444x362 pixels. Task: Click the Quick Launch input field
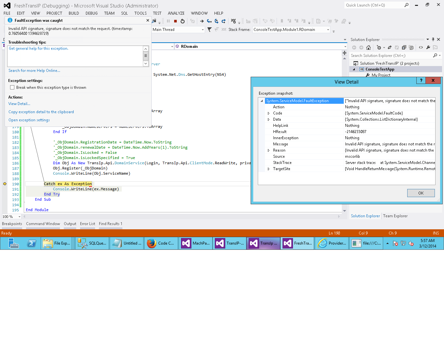374,5
